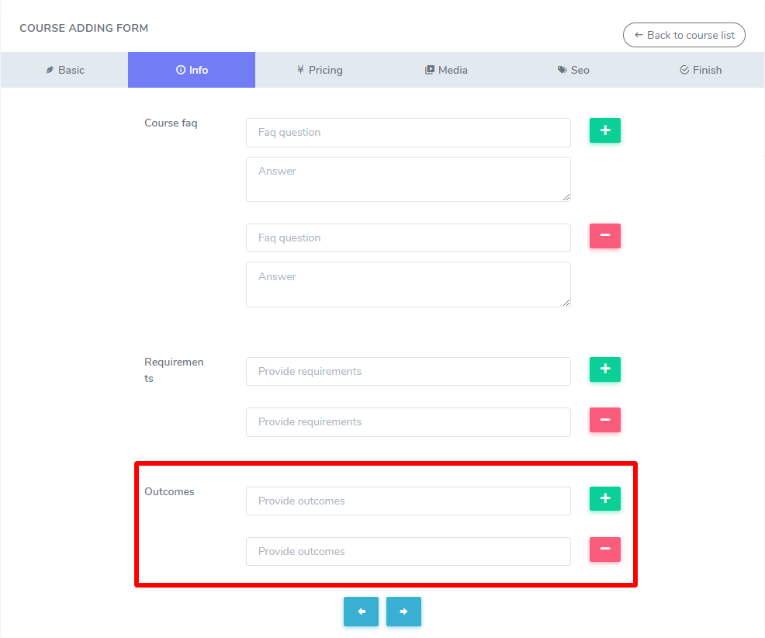The width and height of the screenshot is (765, 638).
Task: Add a requirement with the green plus button
Action: (x=604, y=369)
